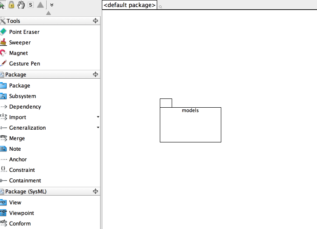Collapse the Tools palette section
Viewport: 317px width, 229px height.
95,21
